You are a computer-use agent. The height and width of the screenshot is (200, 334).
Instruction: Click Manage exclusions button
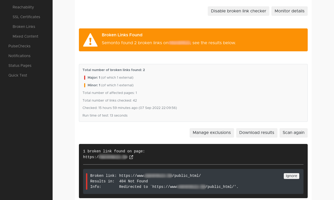(211, 133)
